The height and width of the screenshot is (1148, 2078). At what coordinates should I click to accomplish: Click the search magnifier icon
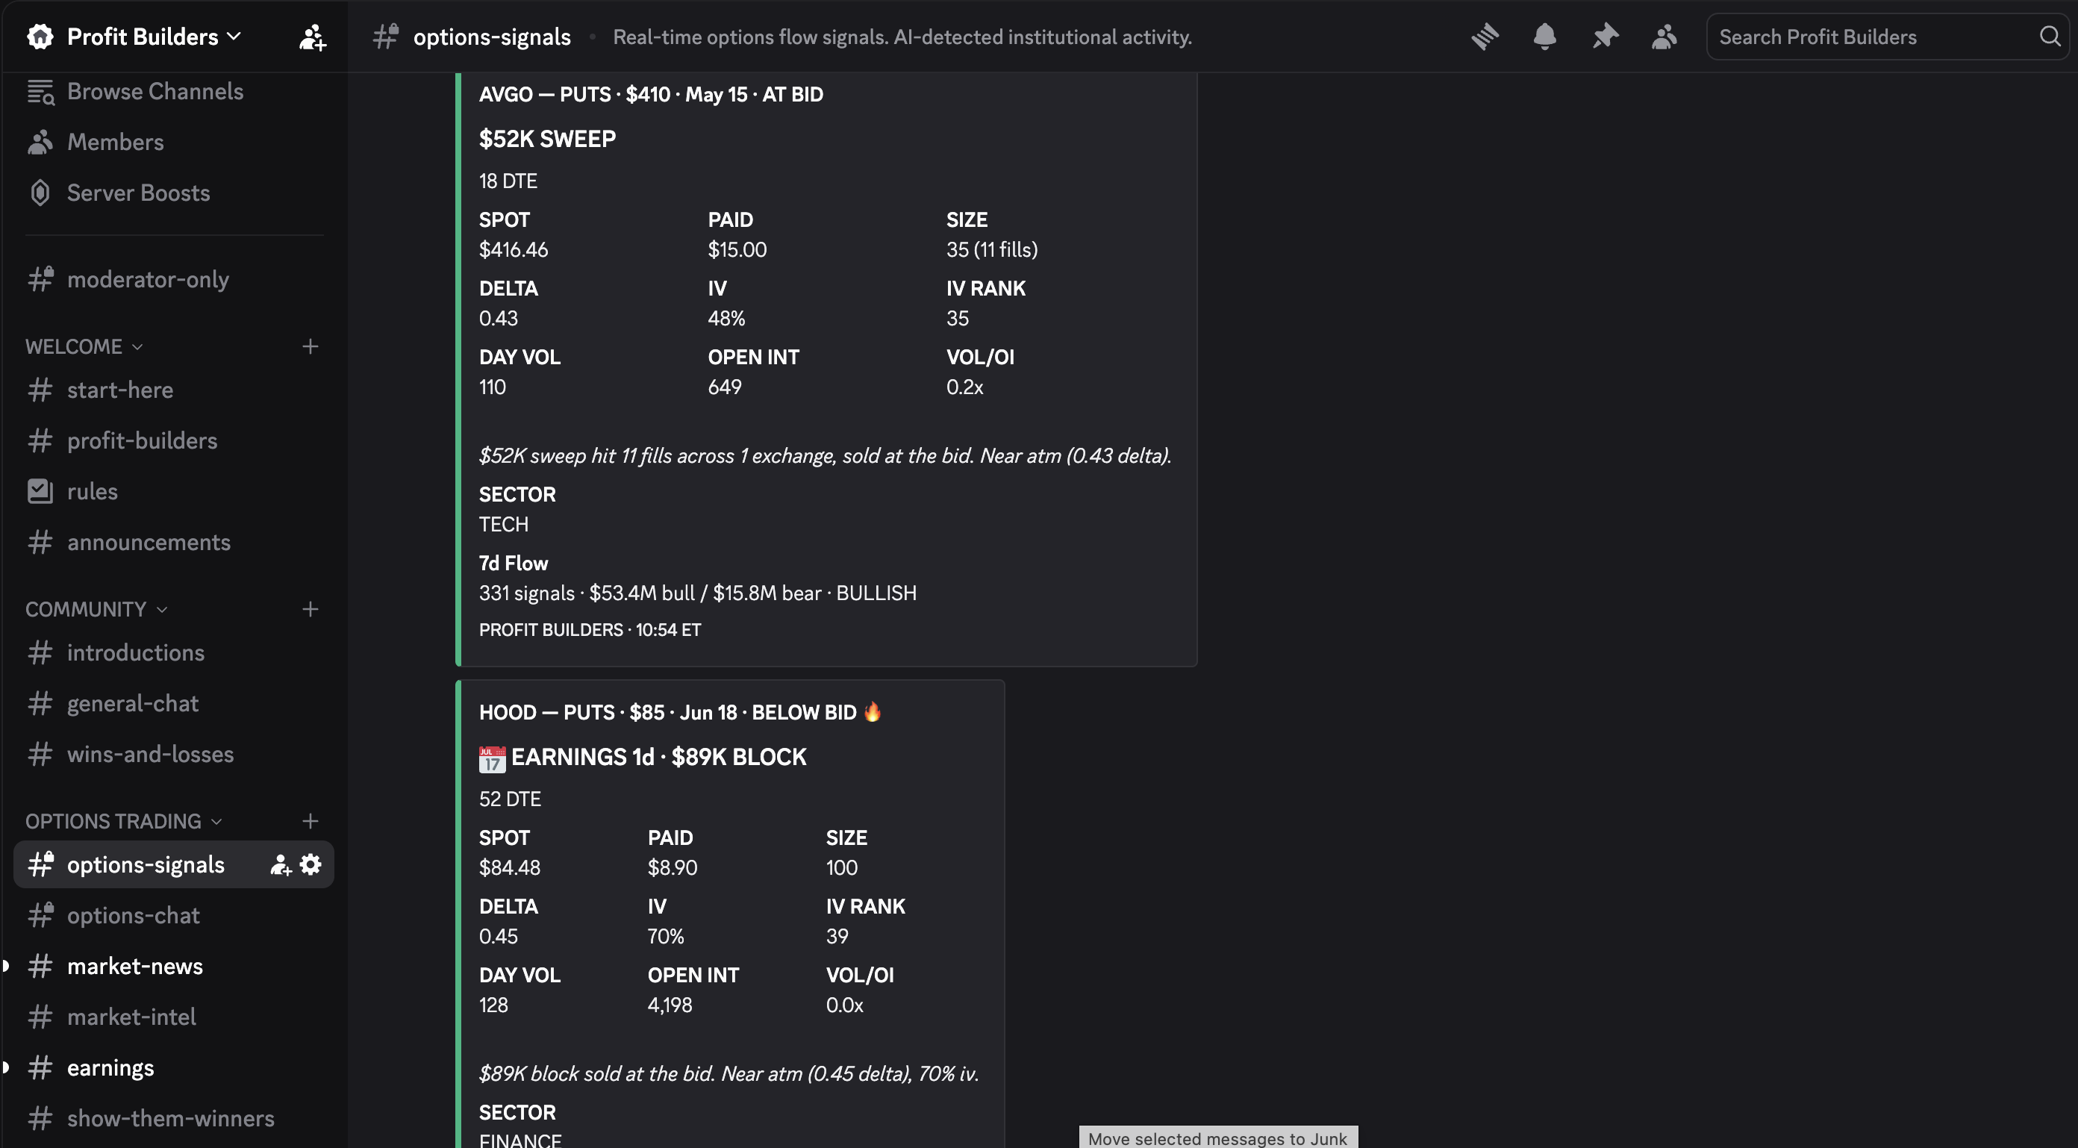tap(2050, 37)
